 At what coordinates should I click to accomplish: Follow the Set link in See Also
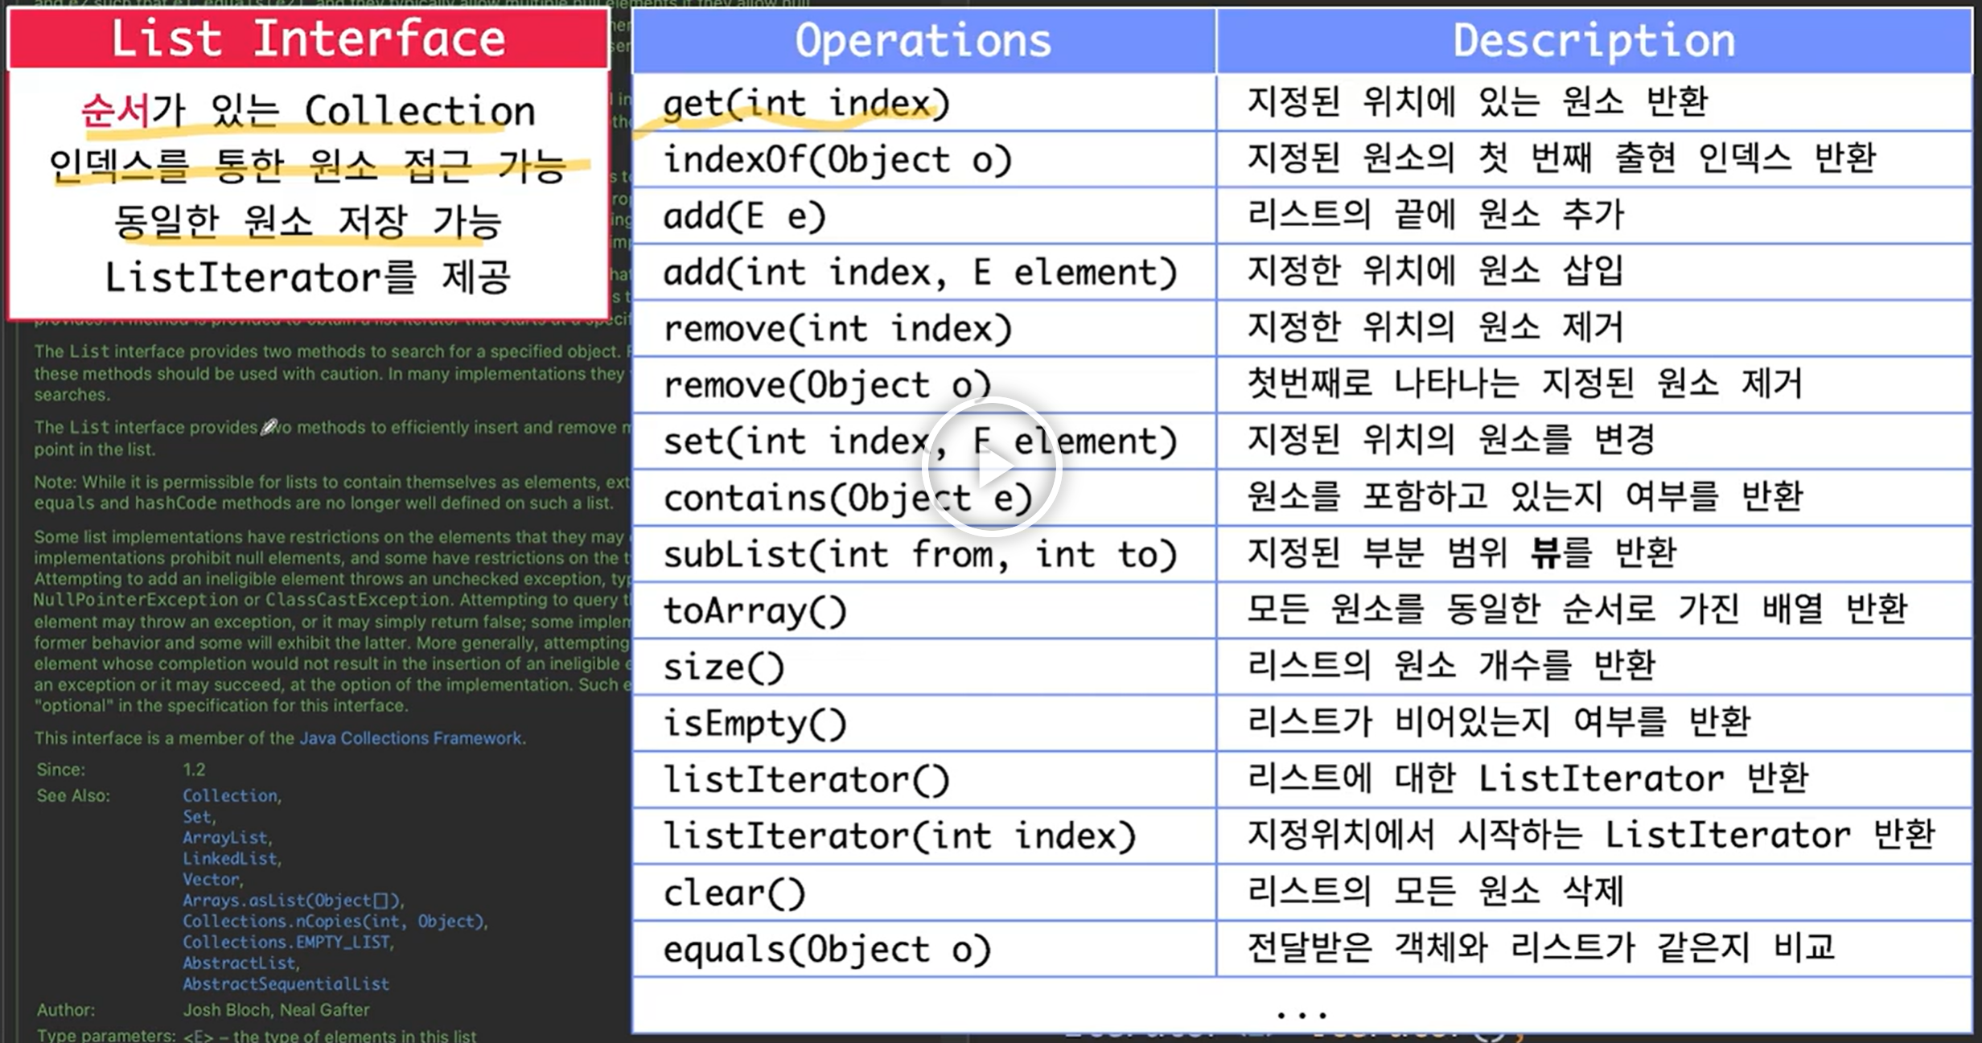[x=197, y=816]
